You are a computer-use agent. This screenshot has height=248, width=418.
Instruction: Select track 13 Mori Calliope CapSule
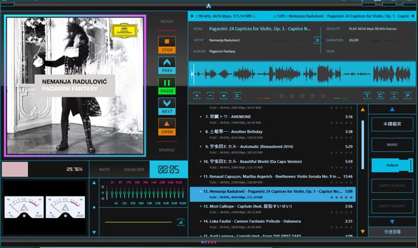272,209
